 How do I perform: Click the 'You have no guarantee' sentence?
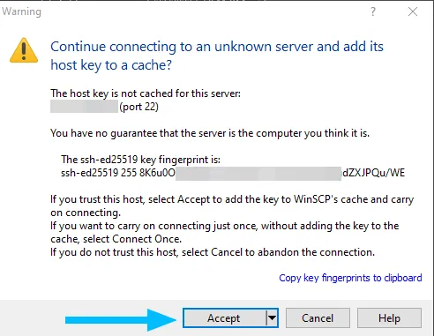click(x=210, y=133)
